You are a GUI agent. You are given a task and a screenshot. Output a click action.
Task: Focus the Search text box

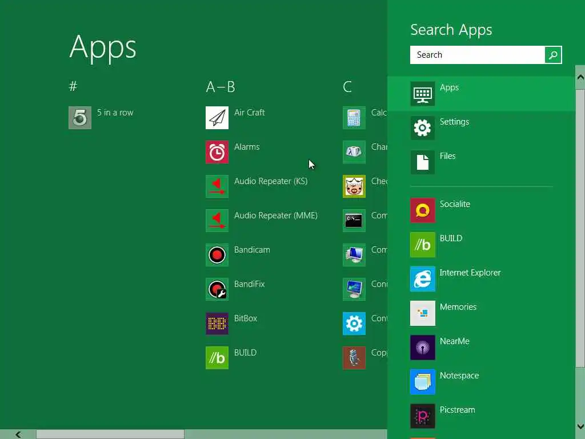477,55
